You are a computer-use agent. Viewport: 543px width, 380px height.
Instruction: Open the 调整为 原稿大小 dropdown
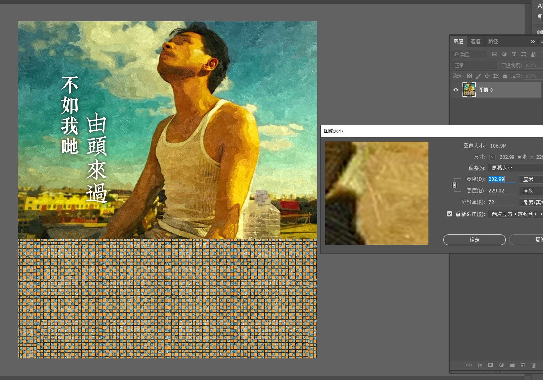tap(515, 168)
